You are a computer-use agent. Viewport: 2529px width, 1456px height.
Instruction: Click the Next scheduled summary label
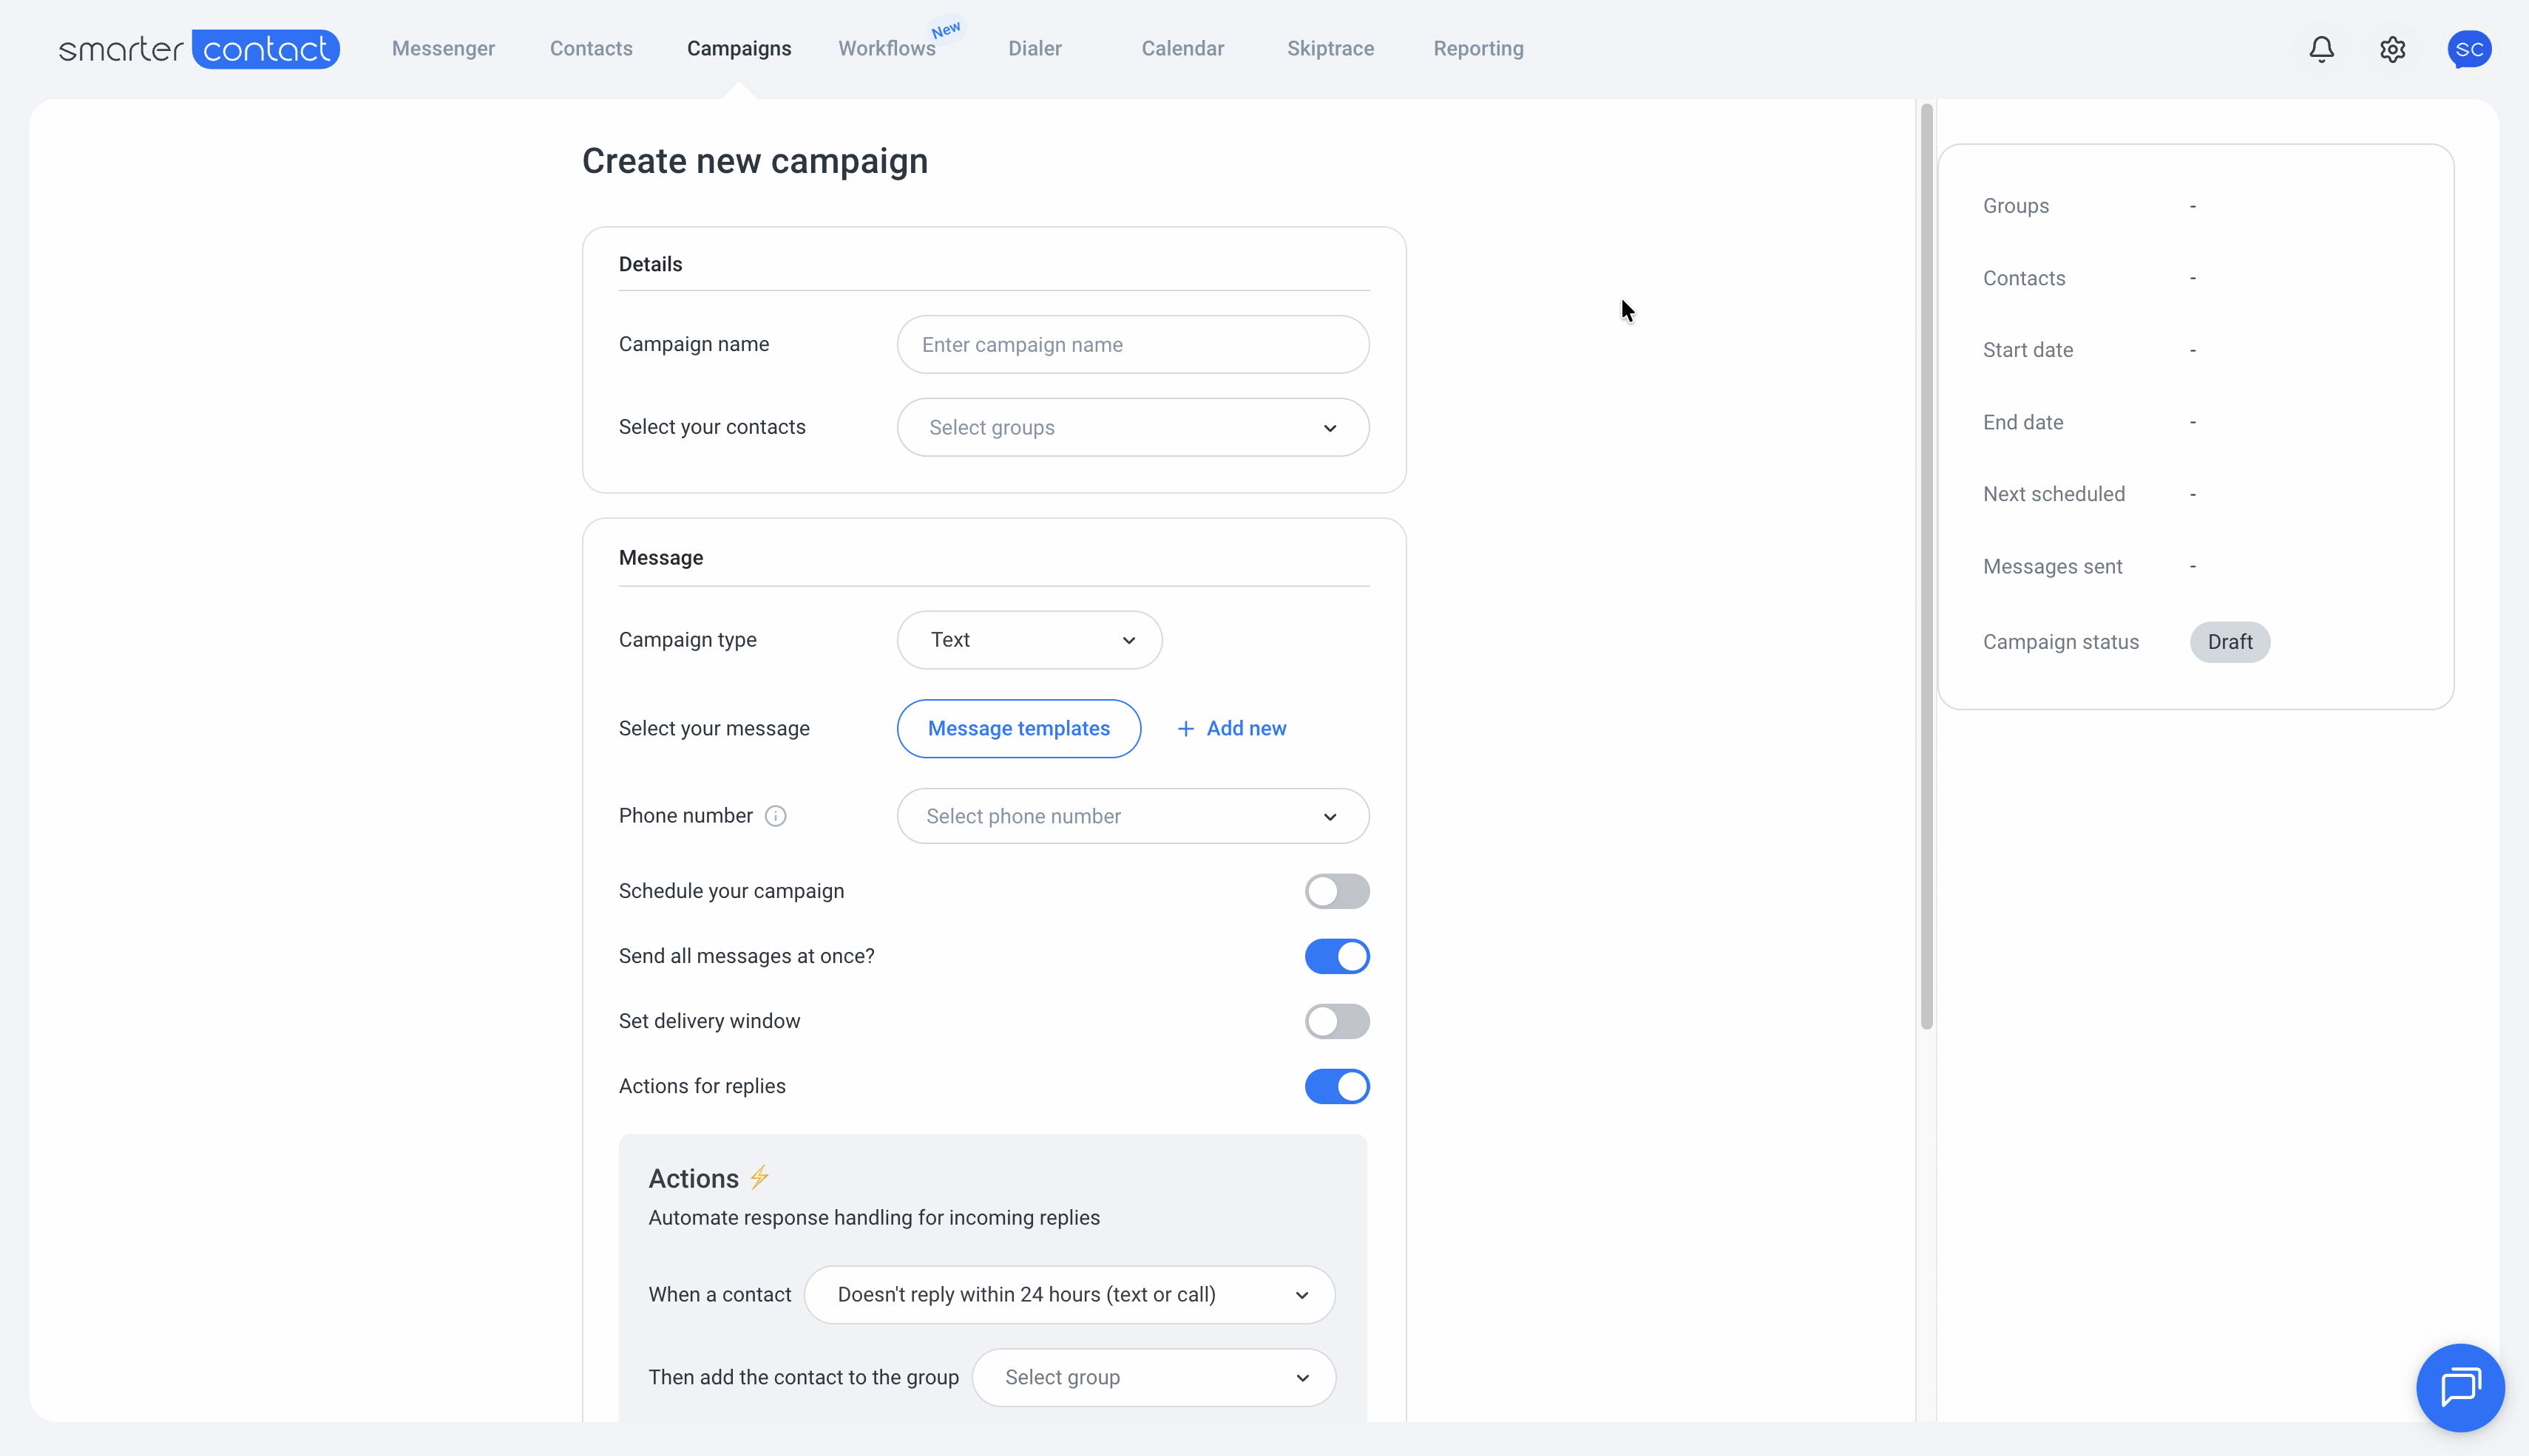pos(2054,494)
